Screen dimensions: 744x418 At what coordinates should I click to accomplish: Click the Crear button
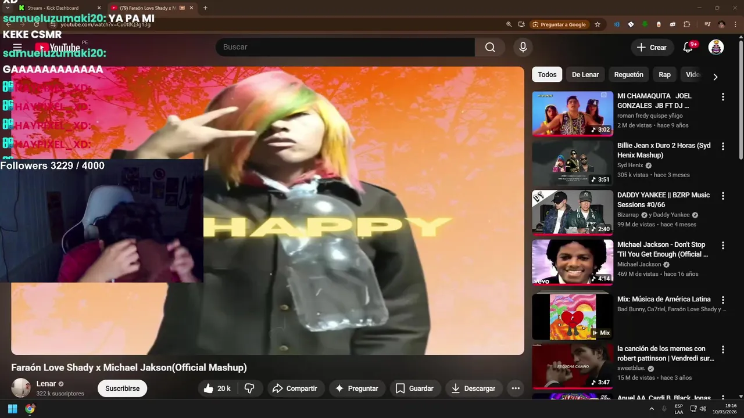click(652, 48)
